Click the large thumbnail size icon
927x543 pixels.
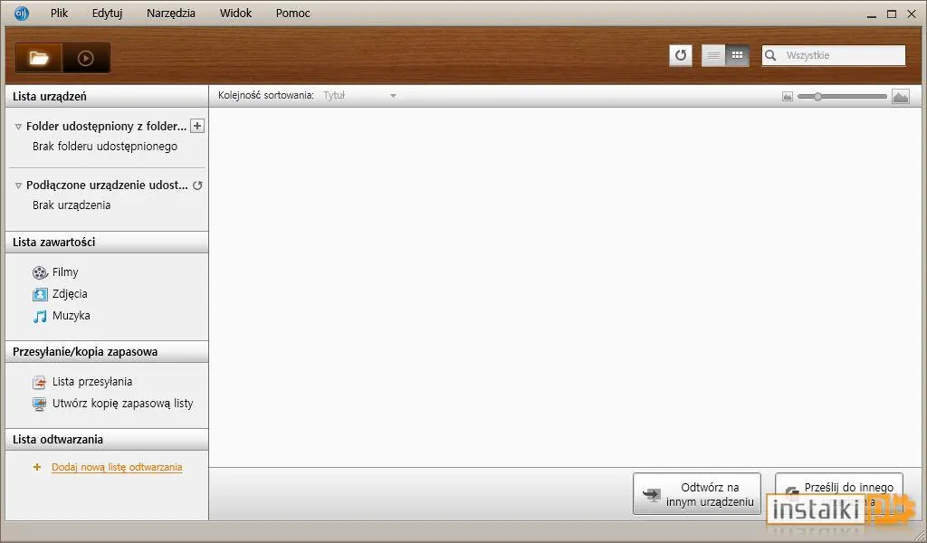pyautogui.click(x=901, y=96)
